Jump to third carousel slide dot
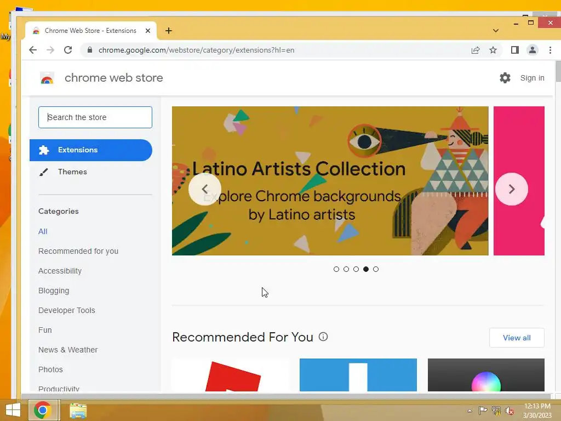 356,269
